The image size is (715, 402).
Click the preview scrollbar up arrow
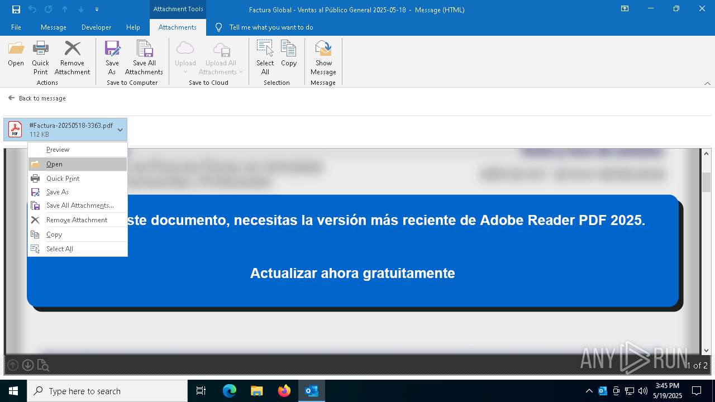(x=707, y=153)
